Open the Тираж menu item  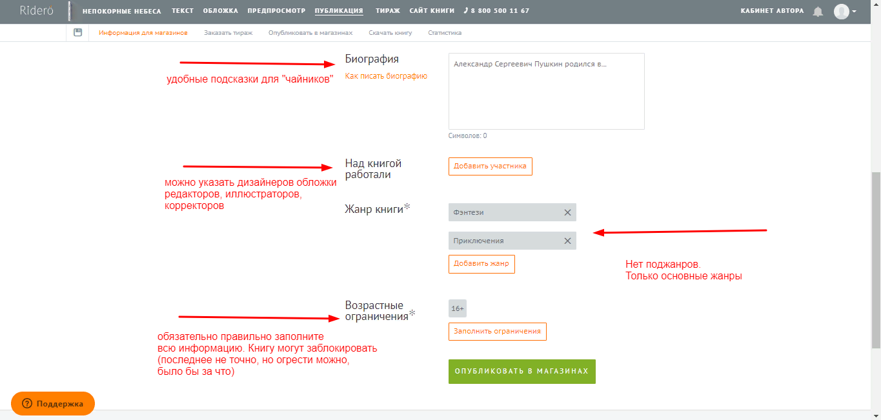(388, 11)
